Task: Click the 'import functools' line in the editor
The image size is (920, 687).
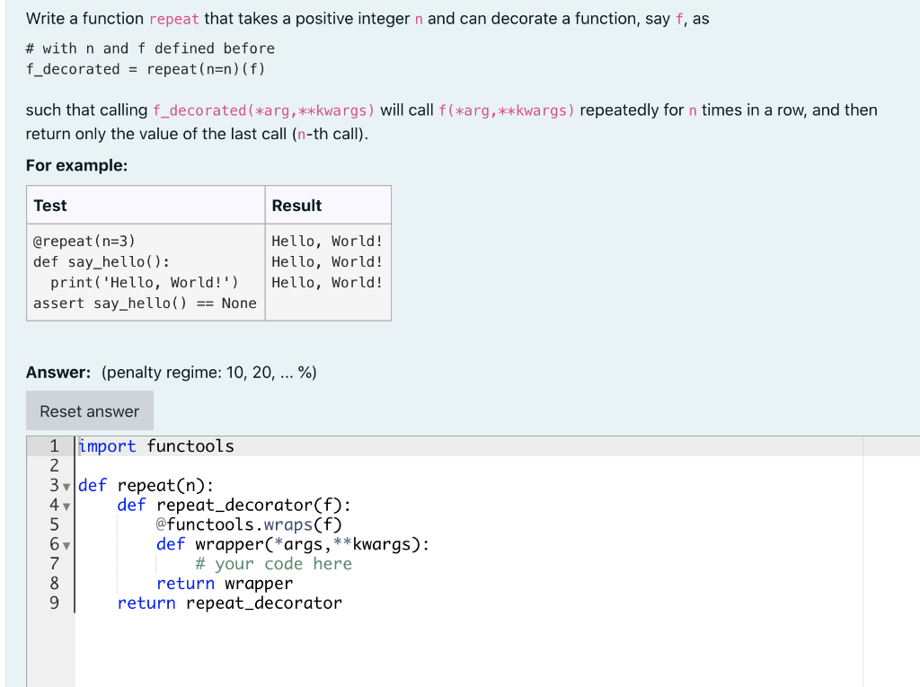Action: click(155, 445)
